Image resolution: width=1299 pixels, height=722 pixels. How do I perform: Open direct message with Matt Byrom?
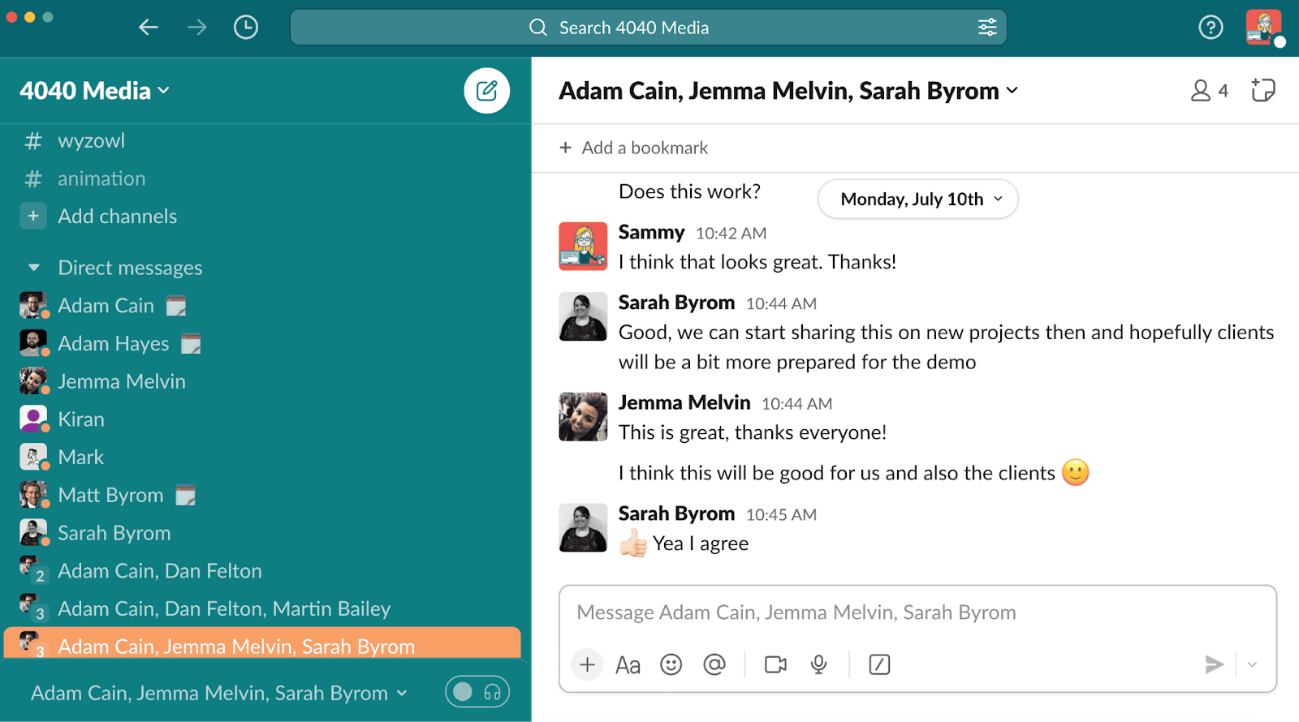[x=110, y=495]
